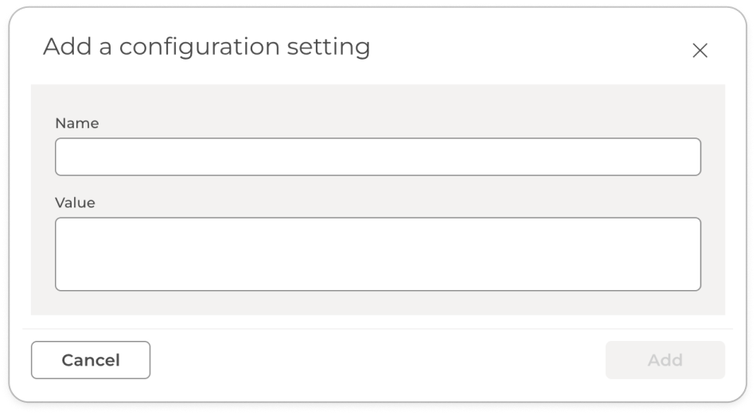Image resolution: width=756 pixels, height=414 pixels.
Task: Cancel adding the configuration setting
Action: click(91, 360)
